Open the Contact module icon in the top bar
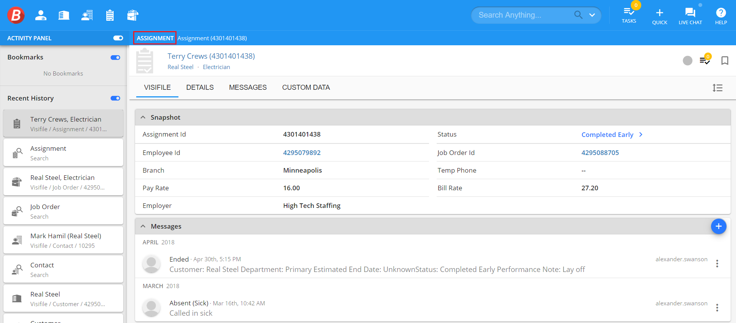This screenshot has width=736, height=323. pos(87,15)
